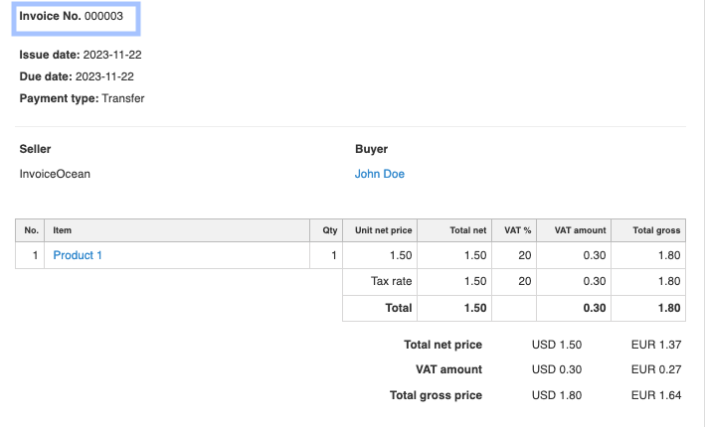705x427 pixels.
Task: Select the Payment type Transfer text
Action: tap(82, 98)
